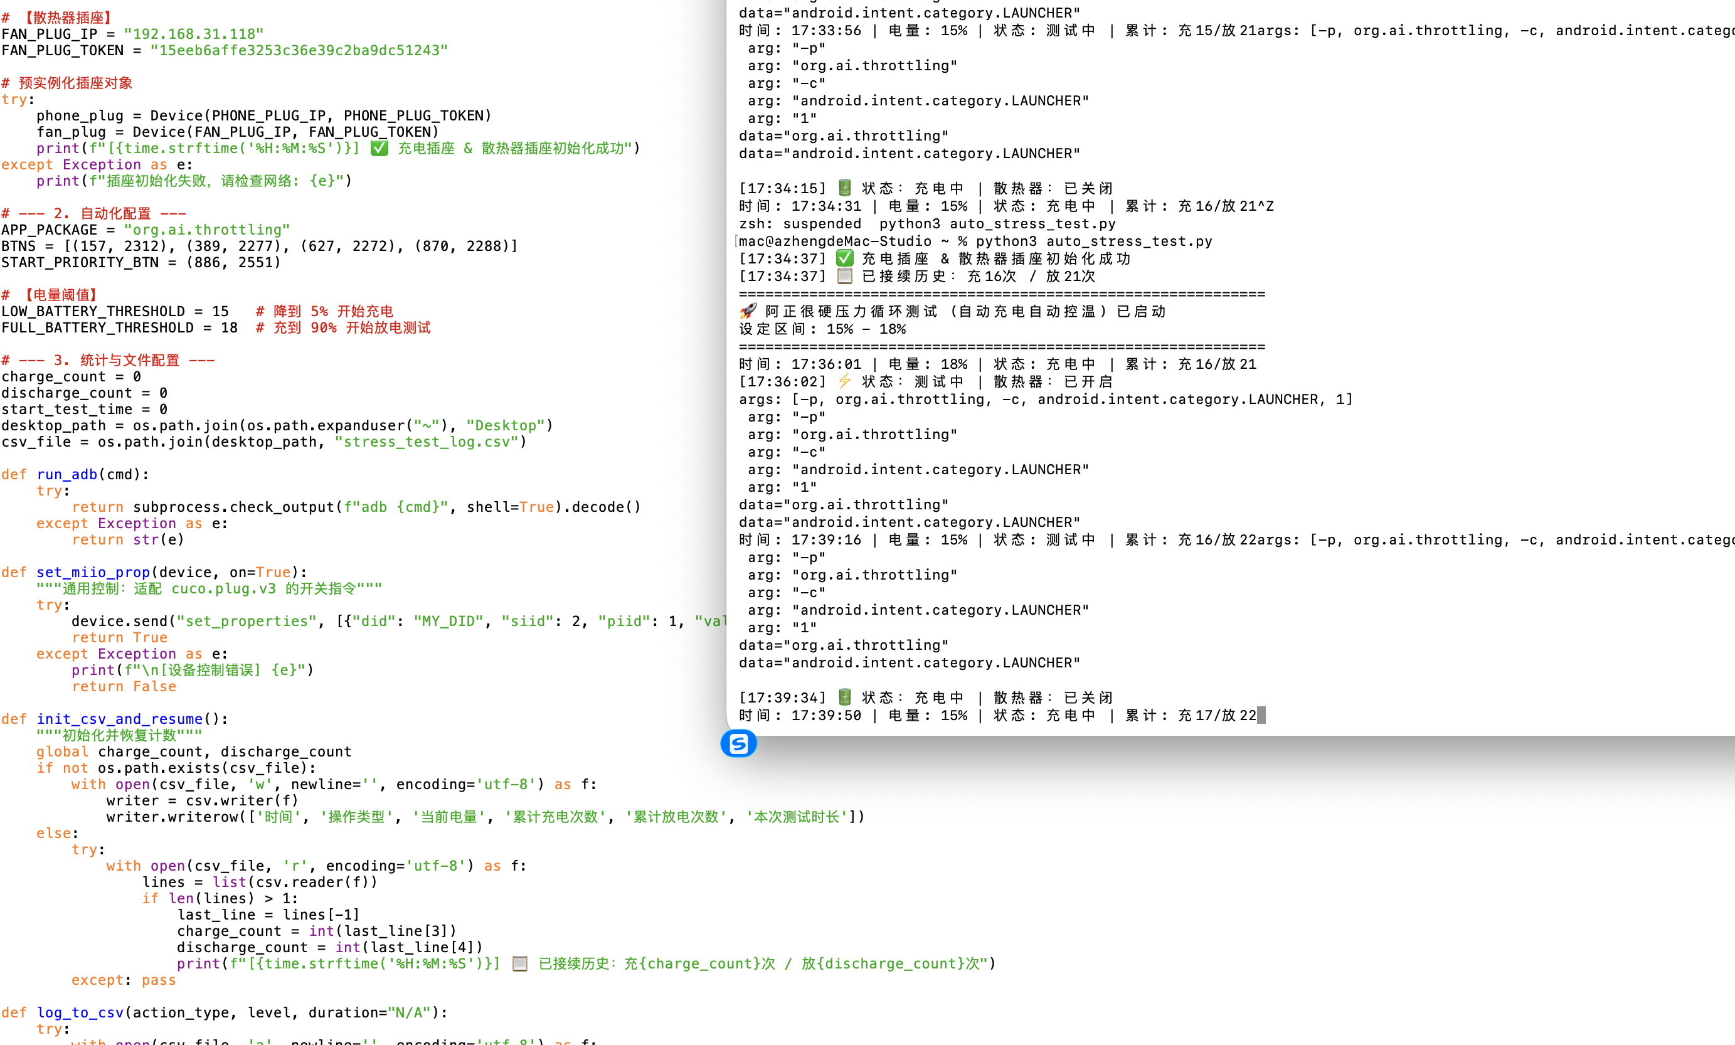Click the set_miio_prop function definition name
This screenshot has height=1045, width=1735.
click(93, 572)
